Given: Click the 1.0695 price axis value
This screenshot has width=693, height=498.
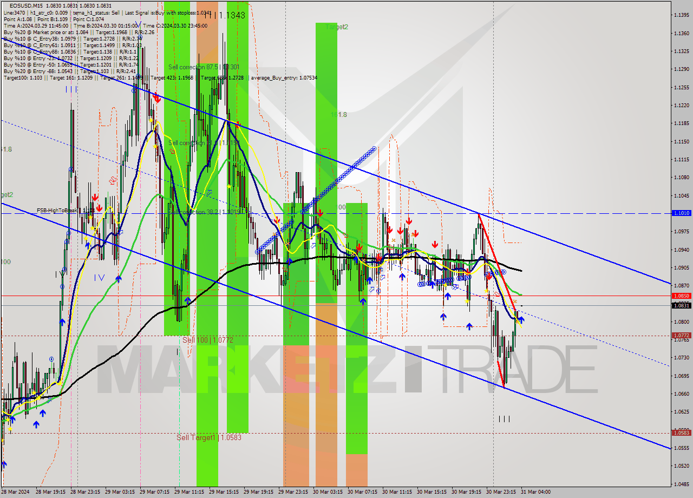Looking at the screenshot, I should click(681, 376).
